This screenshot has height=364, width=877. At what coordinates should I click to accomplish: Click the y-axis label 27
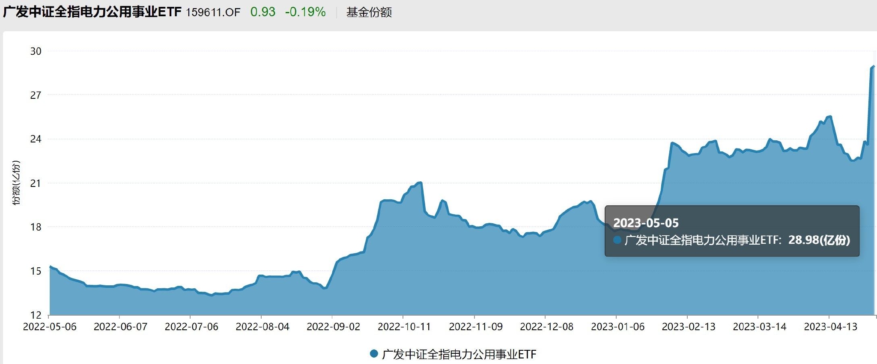[36, 95]
